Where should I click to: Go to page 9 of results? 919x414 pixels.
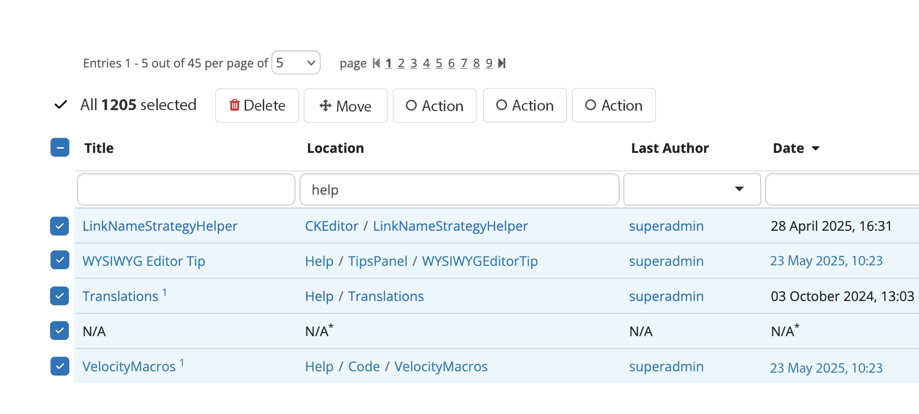point(489,63)
